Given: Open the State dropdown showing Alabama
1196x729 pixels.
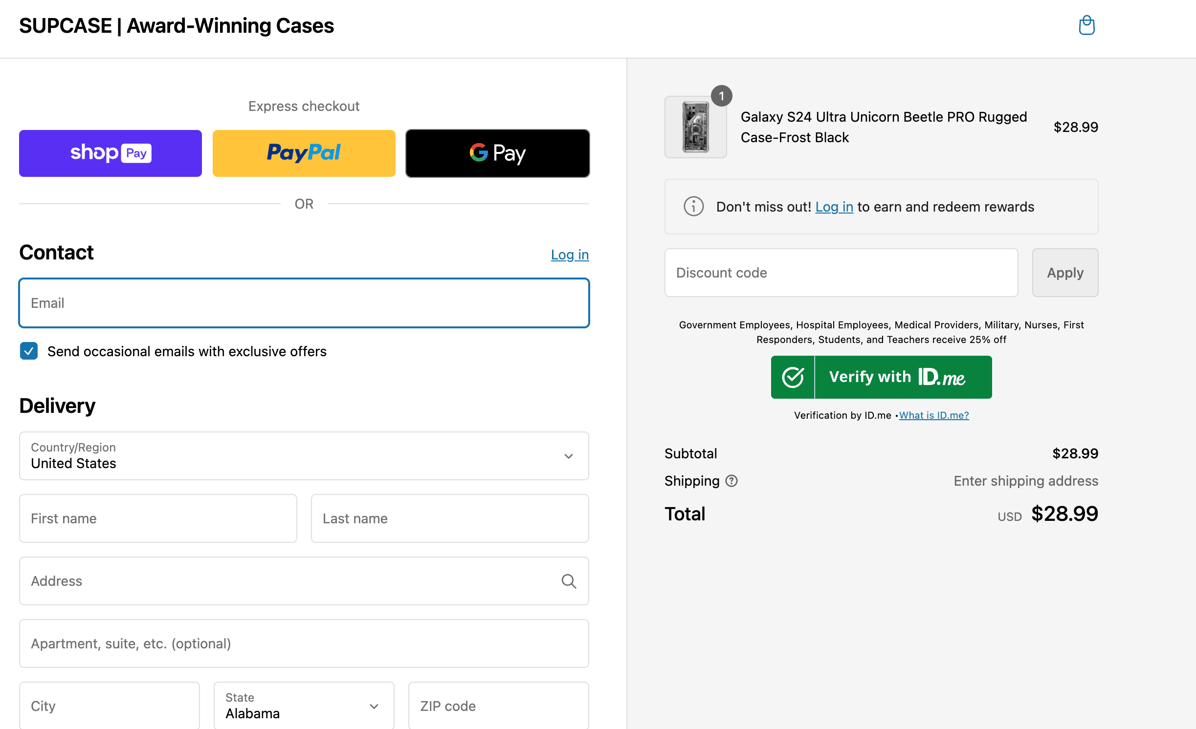Looking at the screenshot, I should [x=304, y=706].
